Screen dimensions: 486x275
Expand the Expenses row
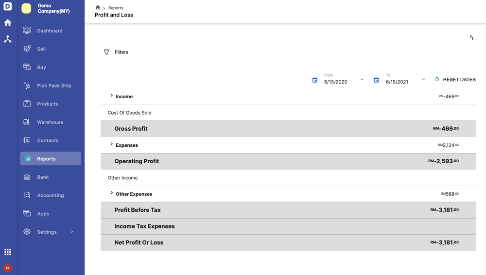(112, 144)
